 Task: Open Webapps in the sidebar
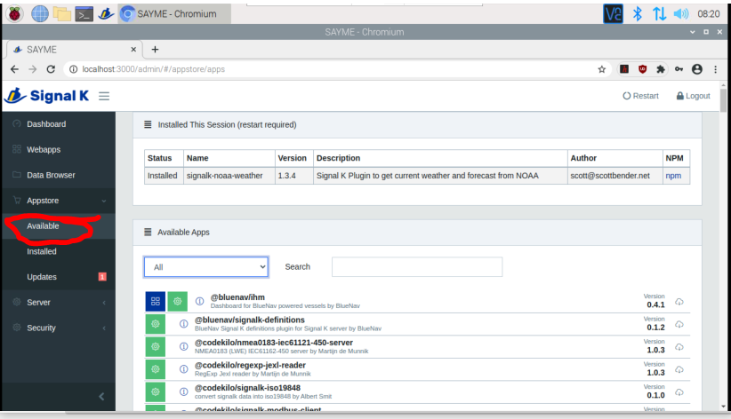coord(59,149)
